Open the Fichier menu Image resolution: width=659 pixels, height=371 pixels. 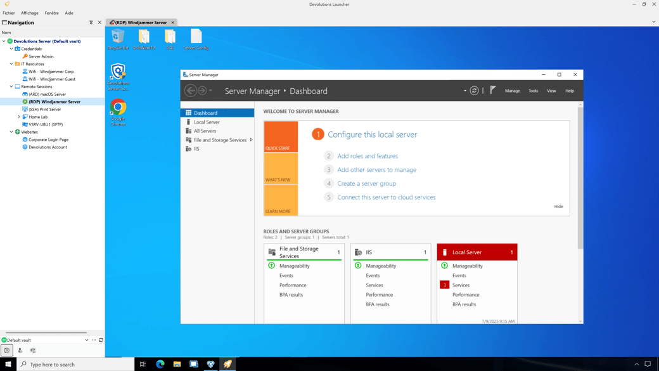[9, 13]
